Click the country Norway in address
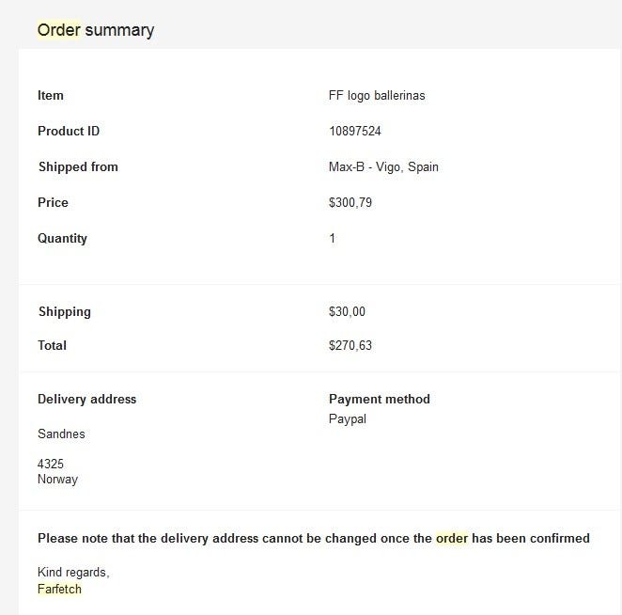 tap(57, 480)
